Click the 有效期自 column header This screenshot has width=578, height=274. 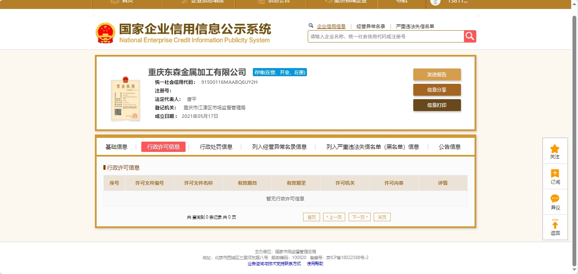pyautogui.click(x=247, y=183)
